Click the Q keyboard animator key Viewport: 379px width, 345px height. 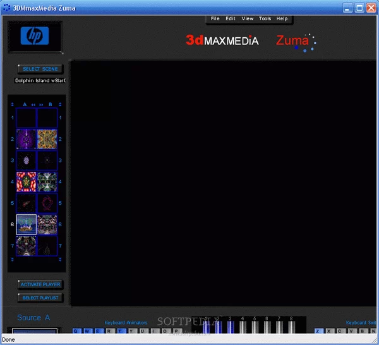click(x=77, y=330)
